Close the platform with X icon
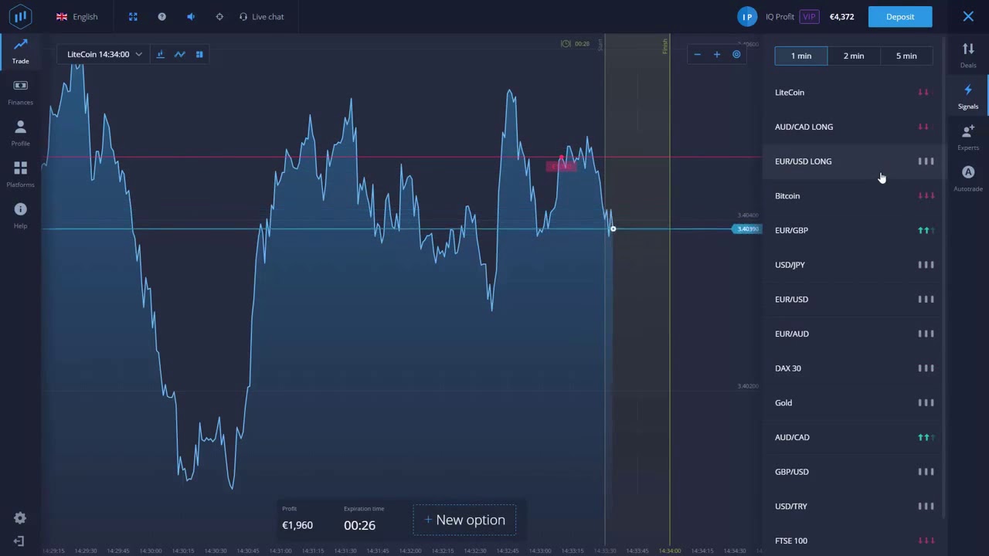 click(x=968, y=16)
